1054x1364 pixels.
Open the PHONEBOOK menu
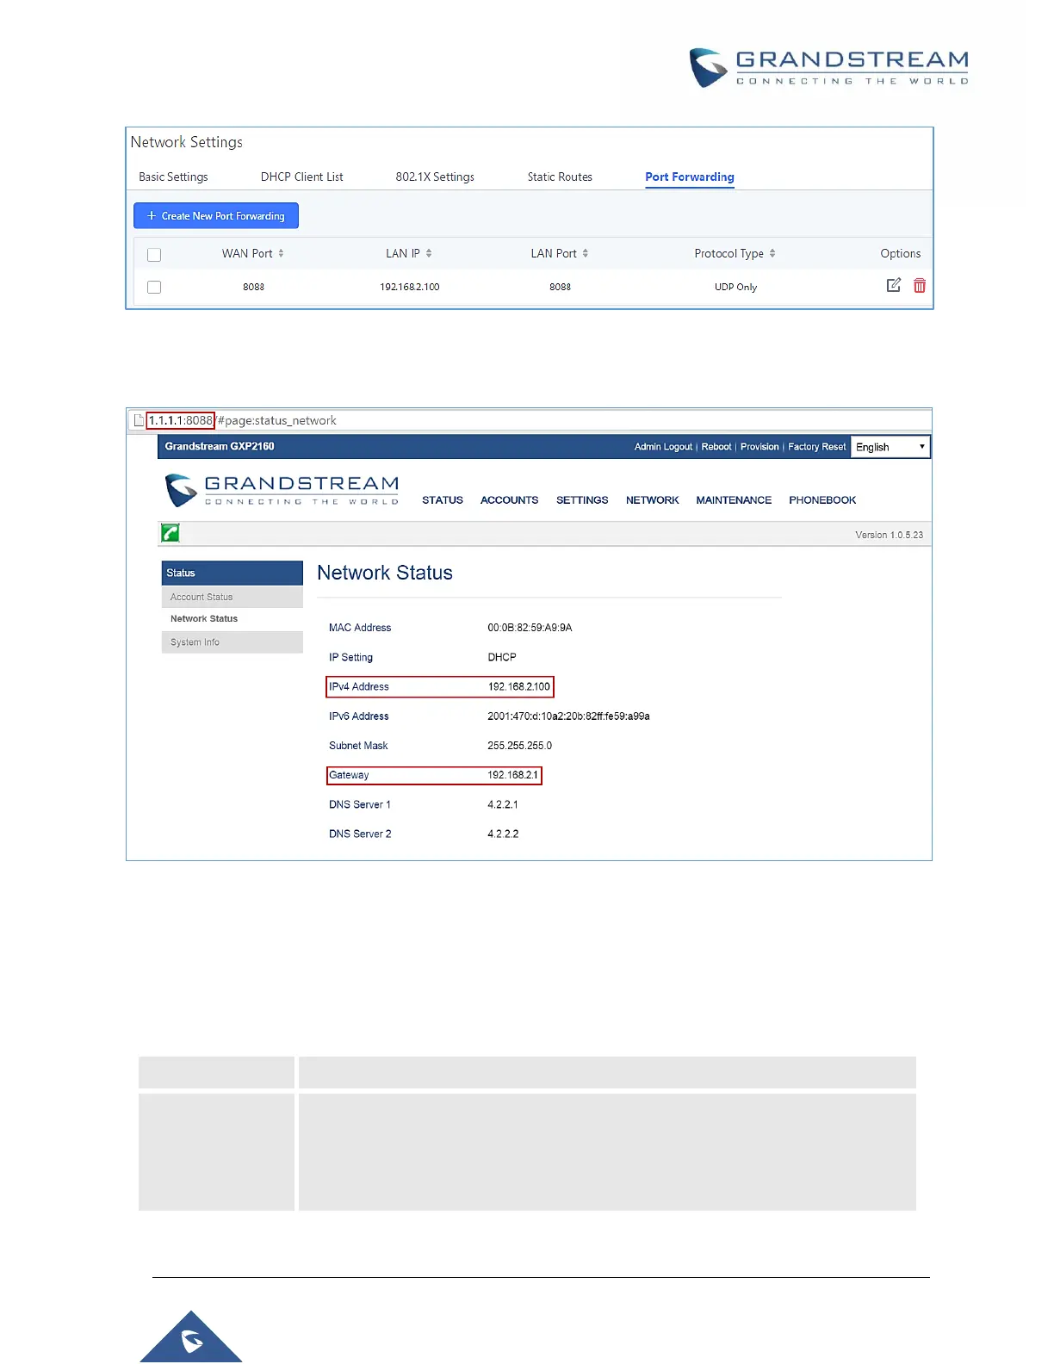pyautogui.click(x=822, y=500)
